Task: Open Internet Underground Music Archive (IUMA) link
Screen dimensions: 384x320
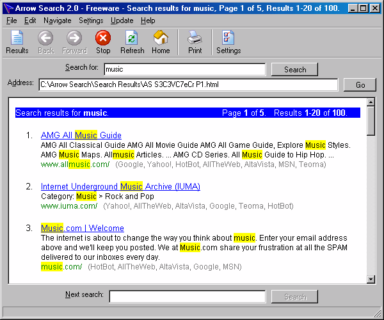Action: 120,187
